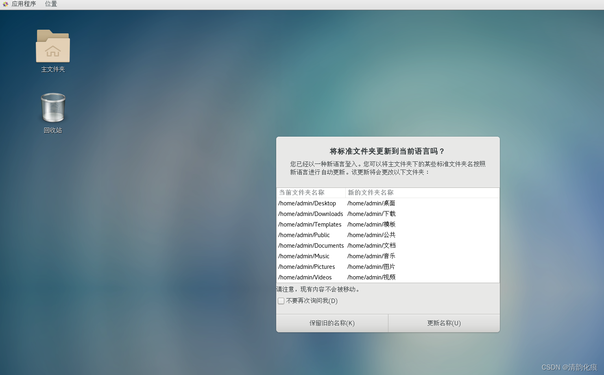Click the 新的文件夹名称 column header
This screenshot has width=604, height=375.
click(422, 193)
